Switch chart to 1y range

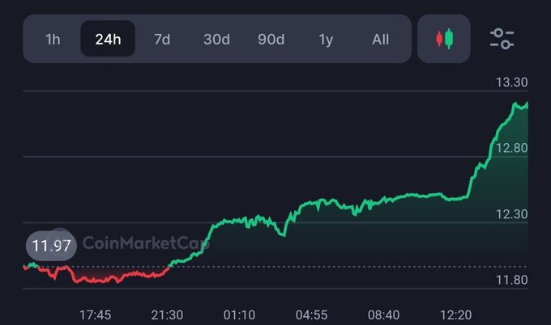click(x=326, y=39)
